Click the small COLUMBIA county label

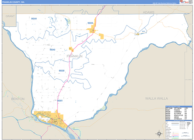point(188,80)
